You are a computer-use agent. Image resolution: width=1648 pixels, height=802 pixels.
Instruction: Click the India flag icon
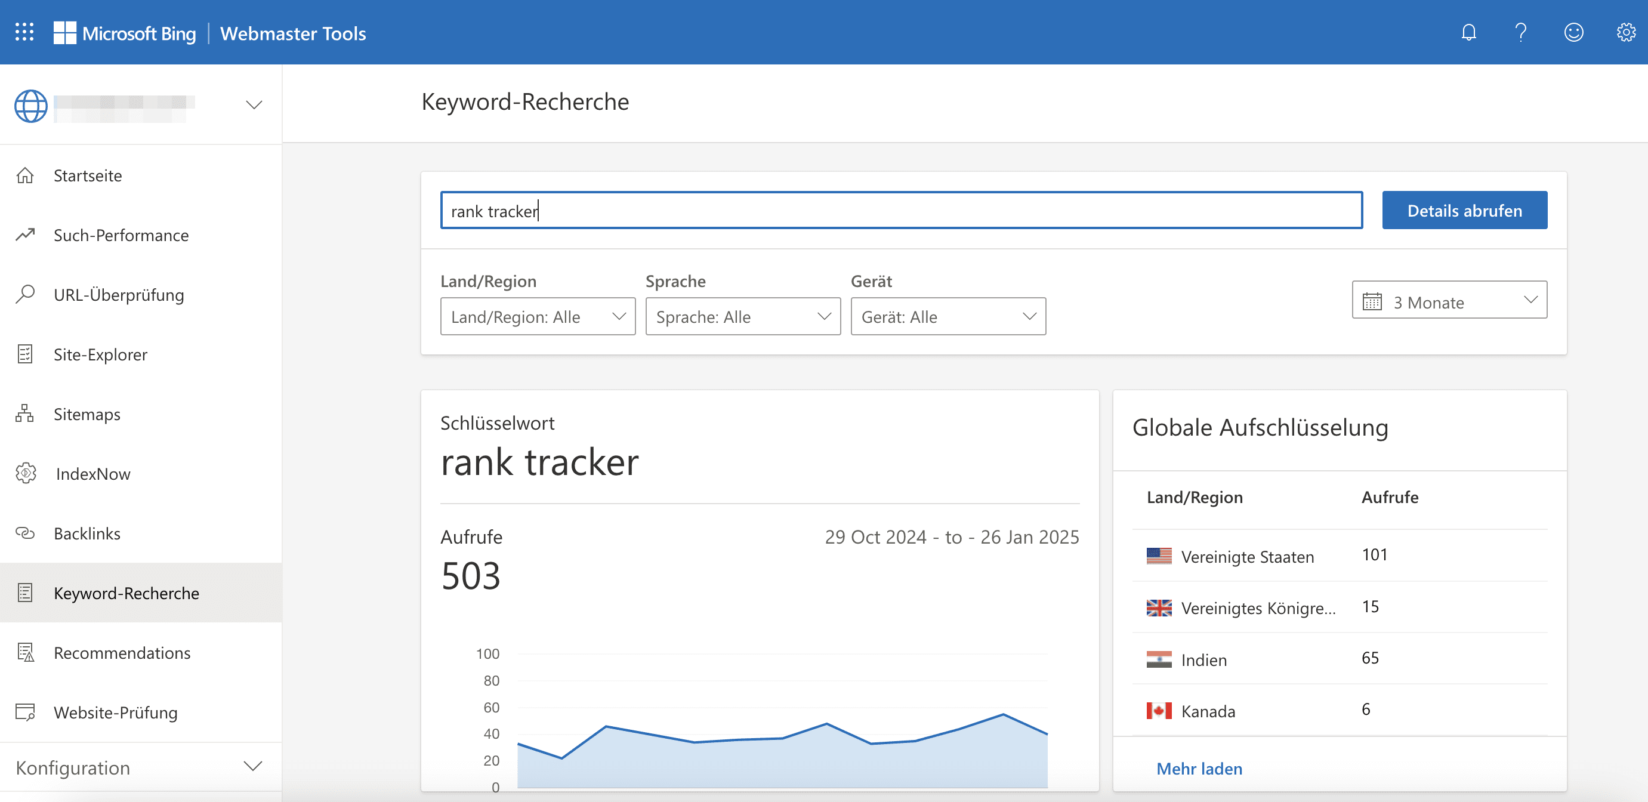tap(1159, 659)
